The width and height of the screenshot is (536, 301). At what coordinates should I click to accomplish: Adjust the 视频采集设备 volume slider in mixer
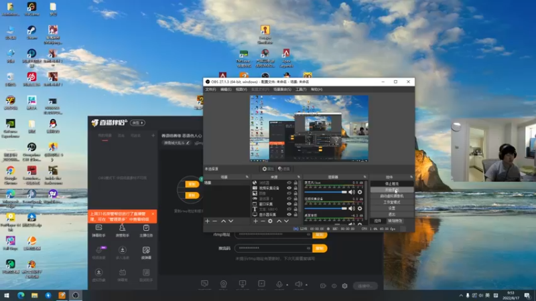(x=326, y=209)
